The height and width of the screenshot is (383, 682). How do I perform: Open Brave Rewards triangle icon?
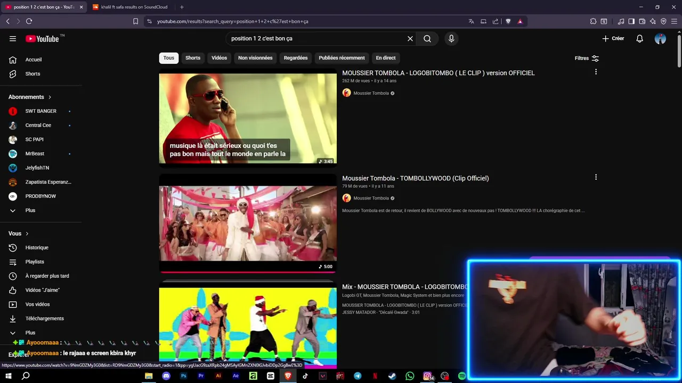[x=520, y=21]
